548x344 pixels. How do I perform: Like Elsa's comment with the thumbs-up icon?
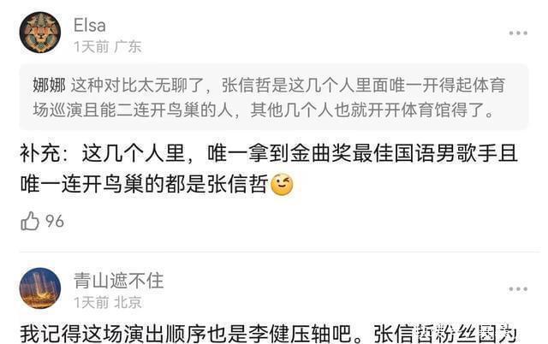coord(30,221)
